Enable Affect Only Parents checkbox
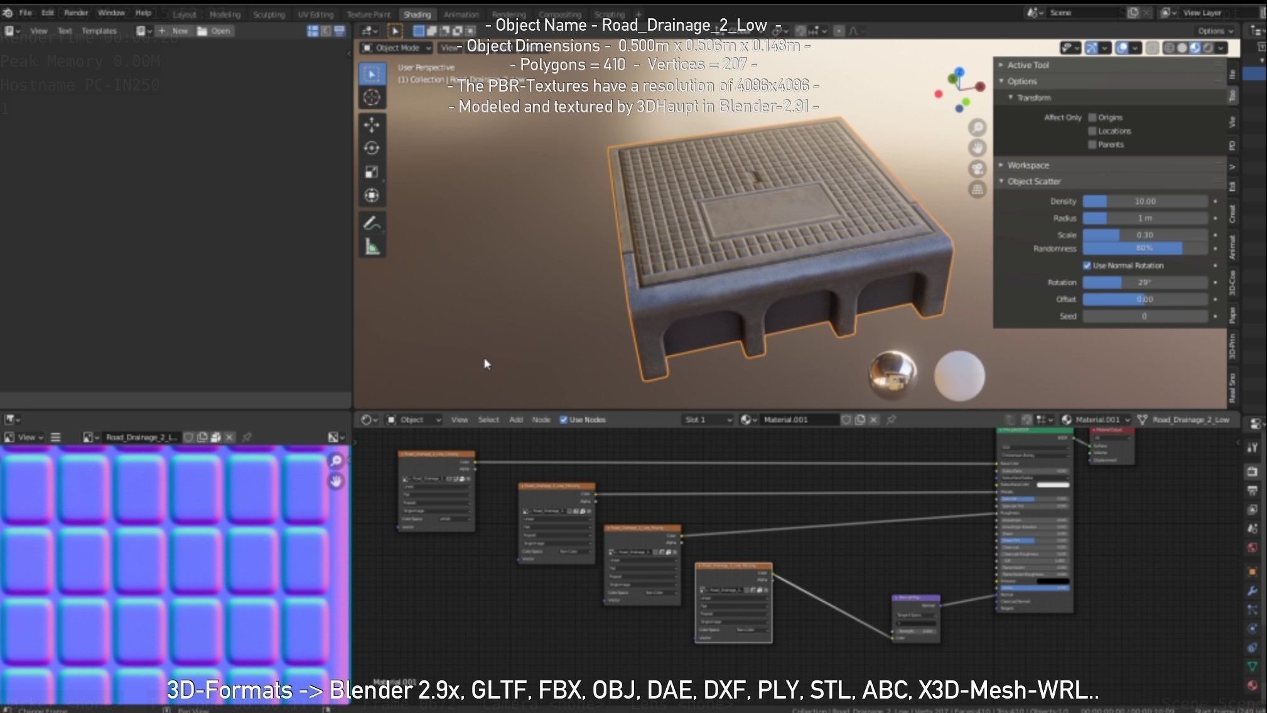This screenshot has width=1267, height=713. click(1092, 145)
